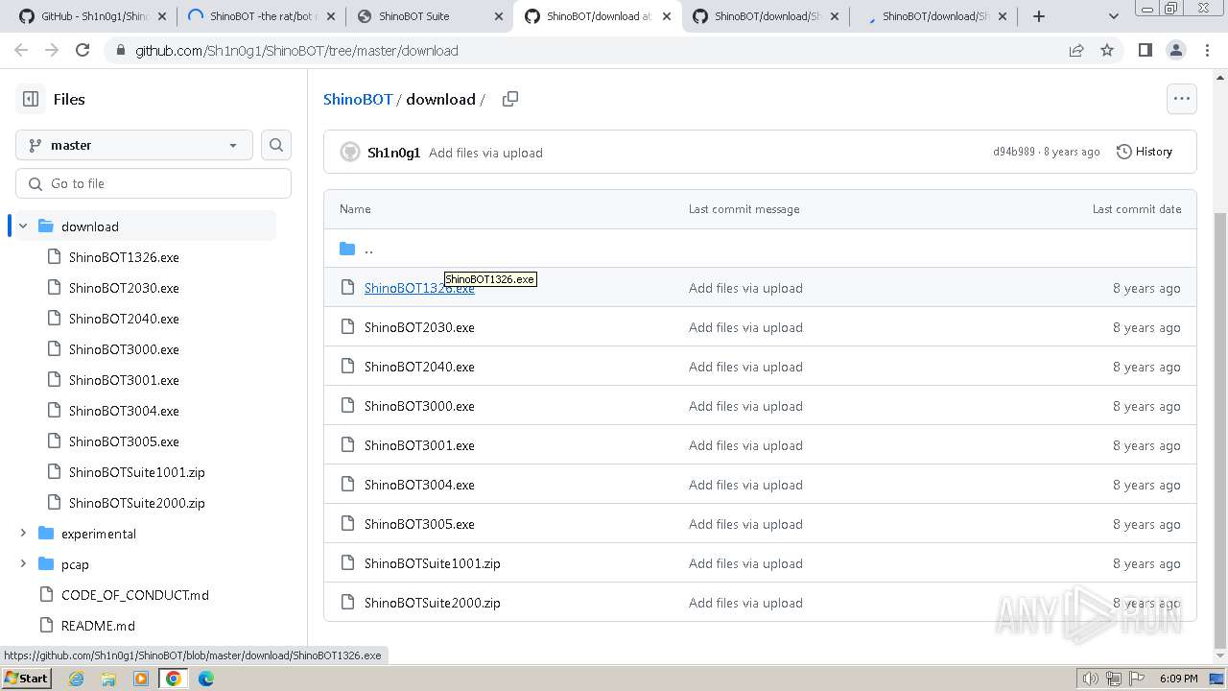Open the media player taskbar icon
This screenshot has width=1228, height=691.
pyautogui.click(x=141, y=679)
